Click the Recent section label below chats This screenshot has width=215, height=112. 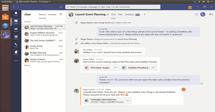[x=27, y=65]
